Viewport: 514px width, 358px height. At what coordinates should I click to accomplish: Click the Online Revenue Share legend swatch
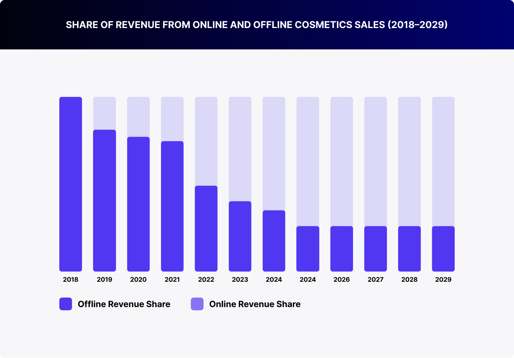(x=197, y=304)
